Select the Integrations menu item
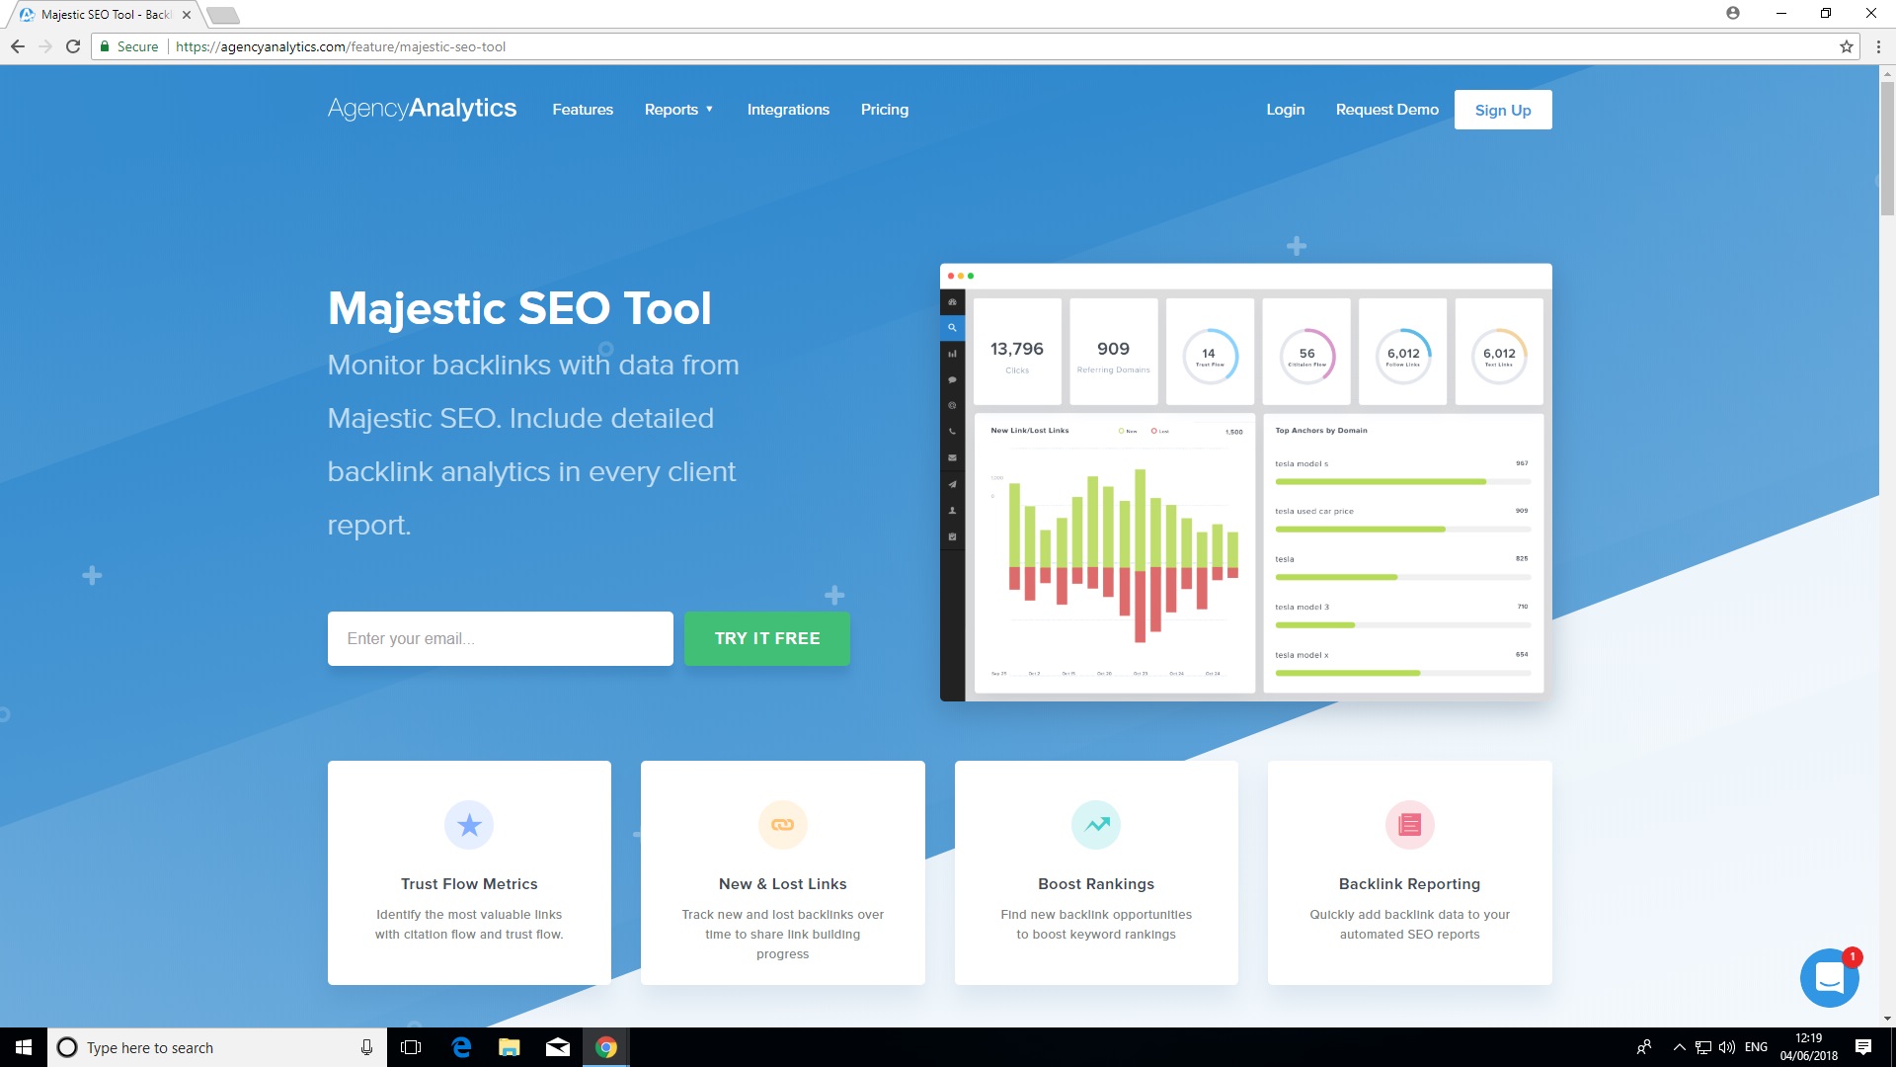Screen dimensions: 1896x1067 788,110
